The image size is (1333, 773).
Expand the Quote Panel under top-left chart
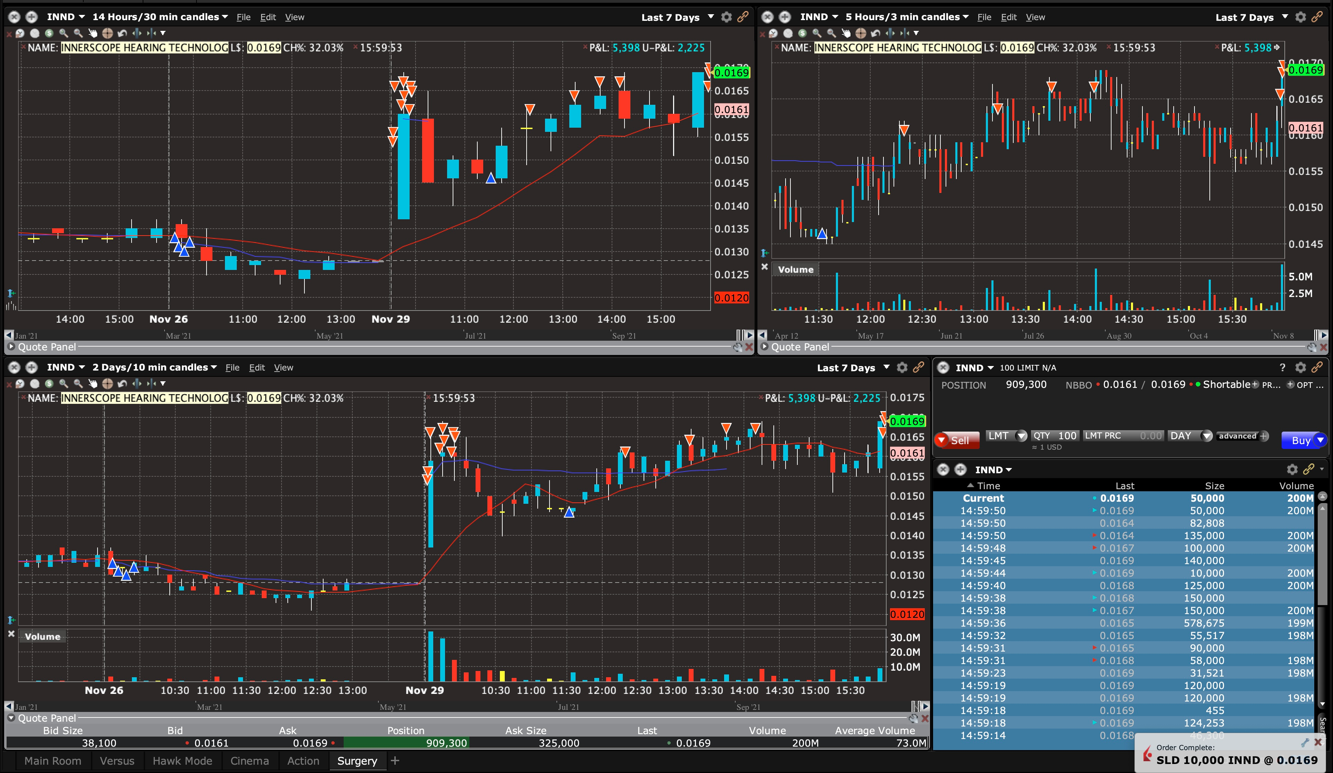tap(10, 347)
